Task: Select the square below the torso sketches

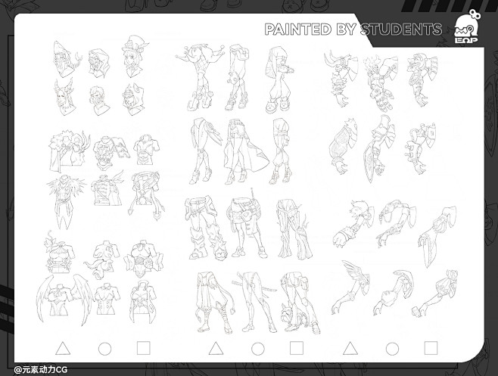Action: point(144,348)
